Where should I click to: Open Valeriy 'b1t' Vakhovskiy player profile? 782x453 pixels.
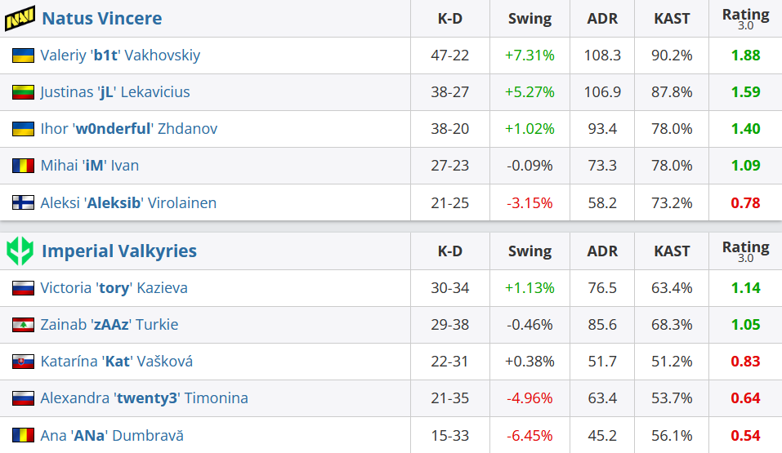[x=120, y=56]
